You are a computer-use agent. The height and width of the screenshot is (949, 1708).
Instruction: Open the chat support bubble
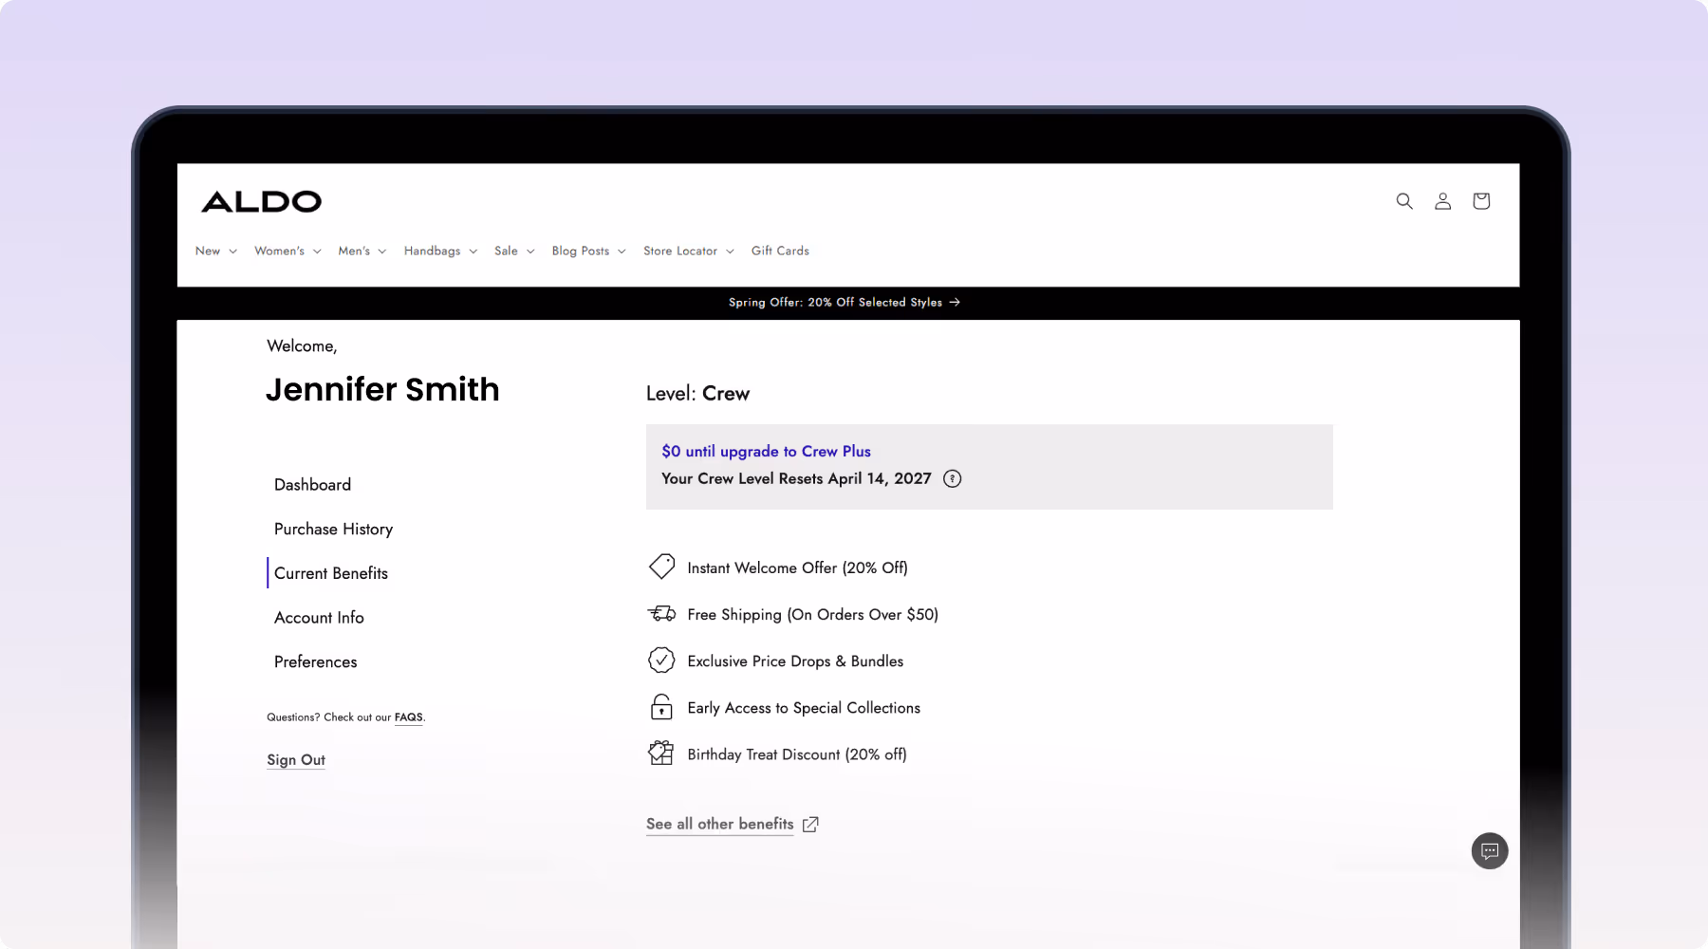point(1490,850)
